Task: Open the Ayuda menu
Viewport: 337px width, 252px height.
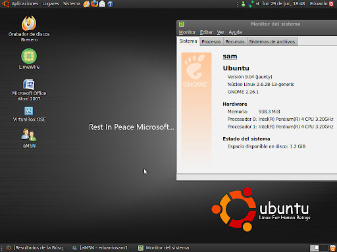Action: (235, 32)
